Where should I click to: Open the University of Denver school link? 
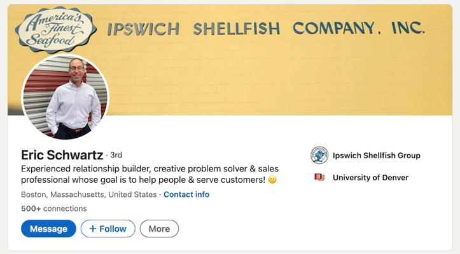point(370,177)
